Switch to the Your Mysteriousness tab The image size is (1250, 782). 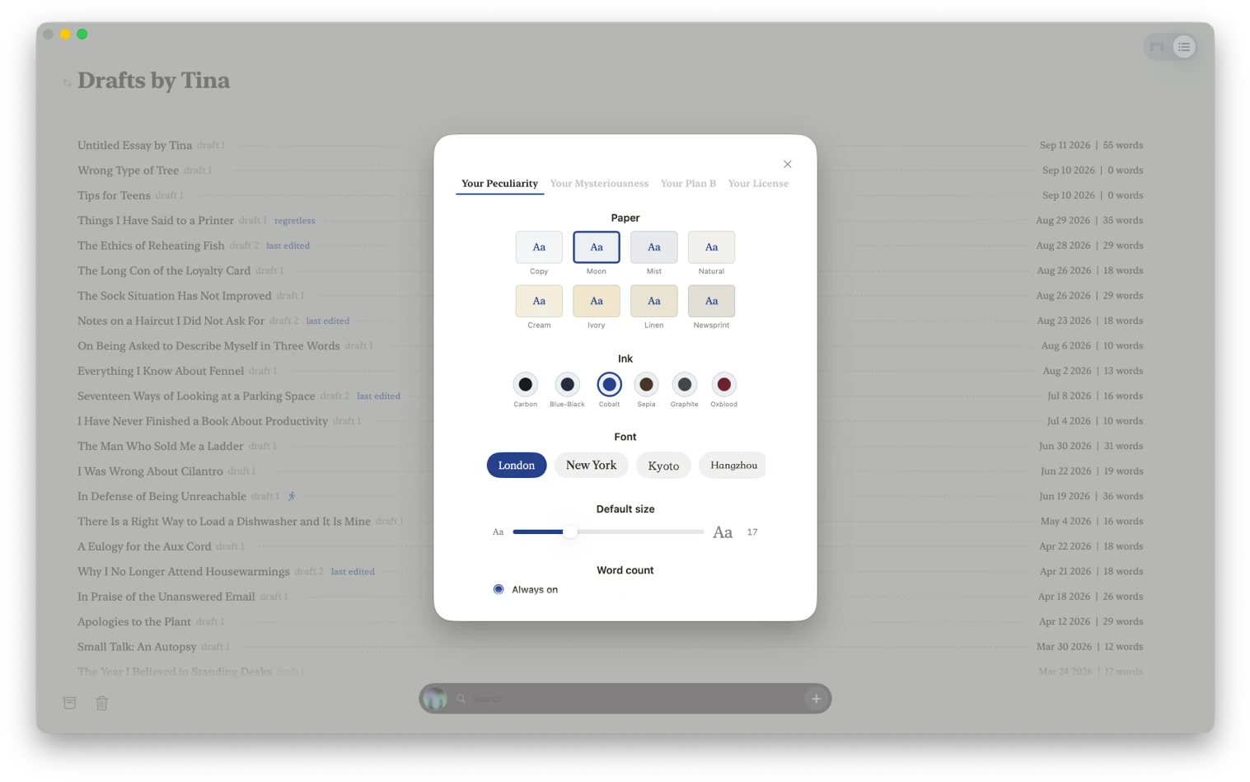click(x=599, y=184)
